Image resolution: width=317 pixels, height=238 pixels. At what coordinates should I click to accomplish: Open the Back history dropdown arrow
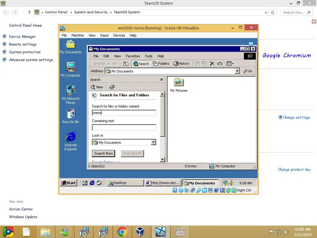[x=109, y=64]
